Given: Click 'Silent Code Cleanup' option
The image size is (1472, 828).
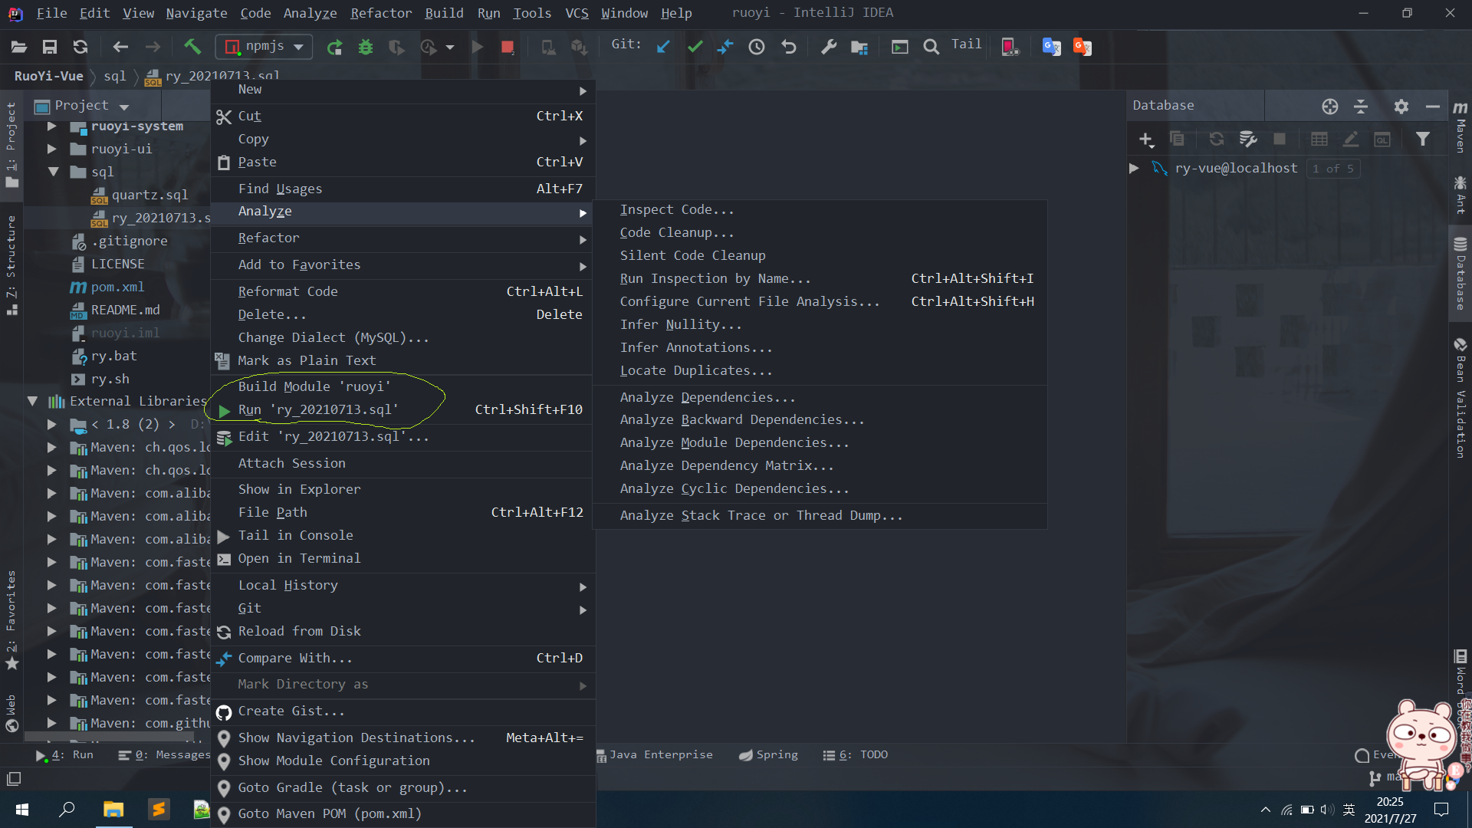Looking at the screenshot, I should tap(694, 255).
